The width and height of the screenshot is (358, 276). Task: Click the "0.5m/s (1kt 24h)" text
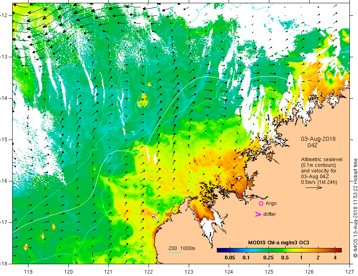click(x=319, y=182)
